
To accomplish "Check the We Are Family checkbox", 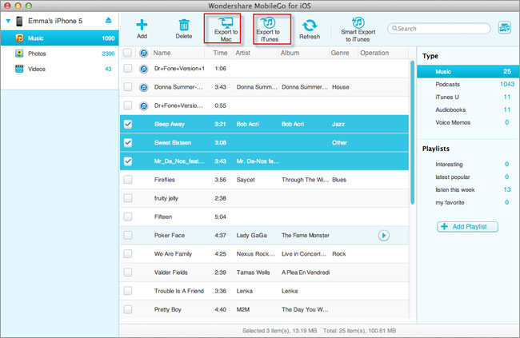I will [128, 254].
